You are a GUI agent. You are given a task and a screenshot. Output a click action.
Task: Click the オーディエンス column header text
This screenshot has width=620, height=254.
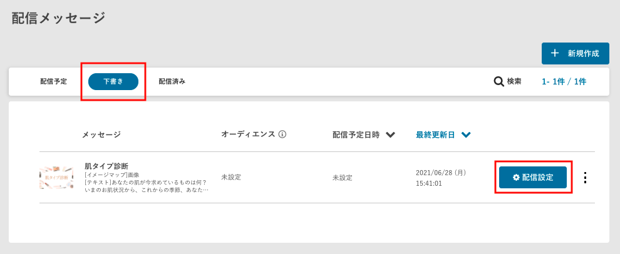248,135
